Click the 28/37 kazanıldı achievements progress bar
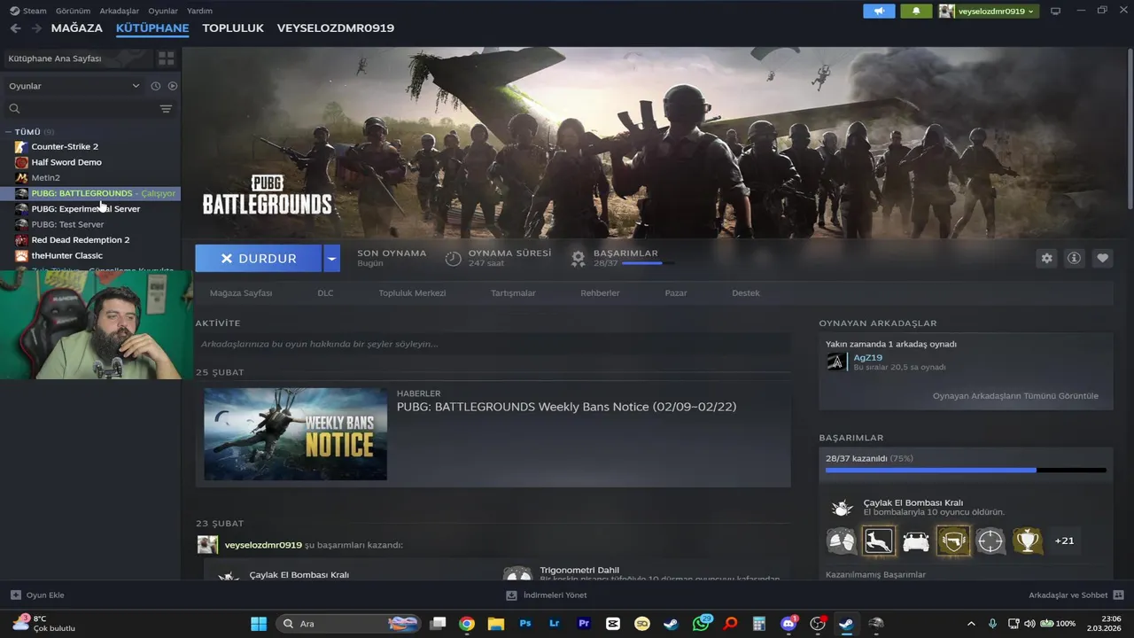1134x638 pixels. coord(966,470)
